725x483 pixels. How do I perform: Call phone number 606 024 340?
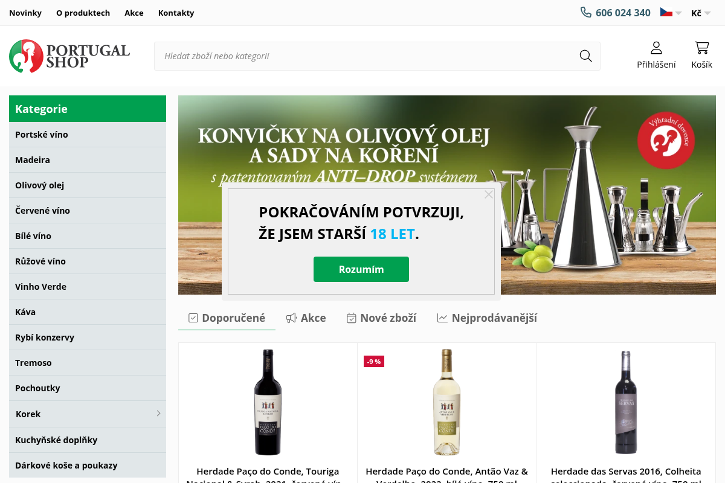[623, 13]
